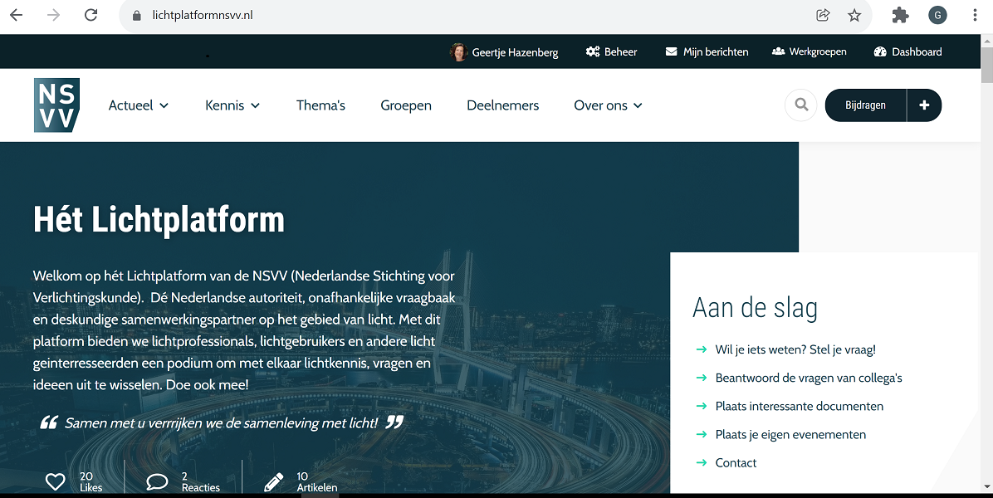Click the Mijn berichten envelope icon
This screenshot has width=993, height=498.
pyautogui.click(x=672, y=52)
